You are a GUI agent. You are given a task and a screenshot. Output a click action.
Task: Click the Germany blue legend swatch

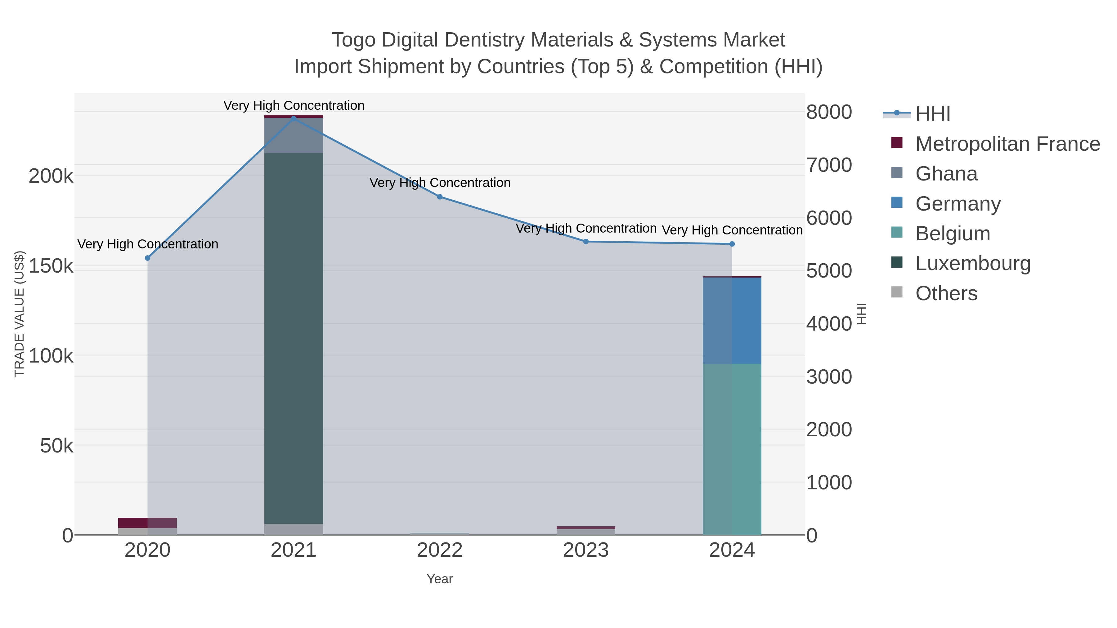(x=897, y=203)
